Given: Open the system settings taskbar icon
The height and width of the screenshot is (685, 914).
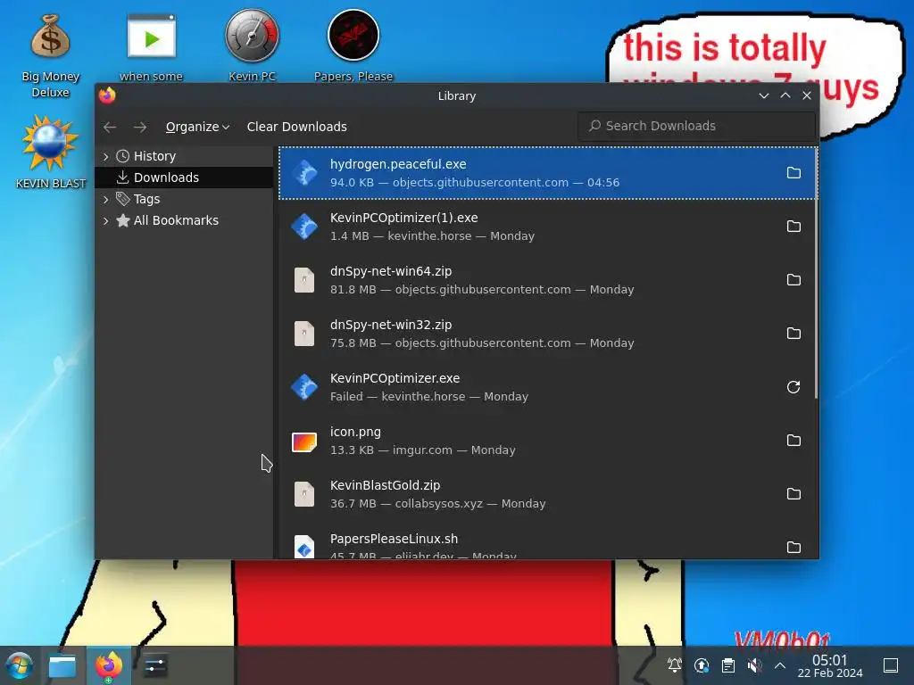Looking at the screenshot, I should pyautogui.click(x=155, y=665).
